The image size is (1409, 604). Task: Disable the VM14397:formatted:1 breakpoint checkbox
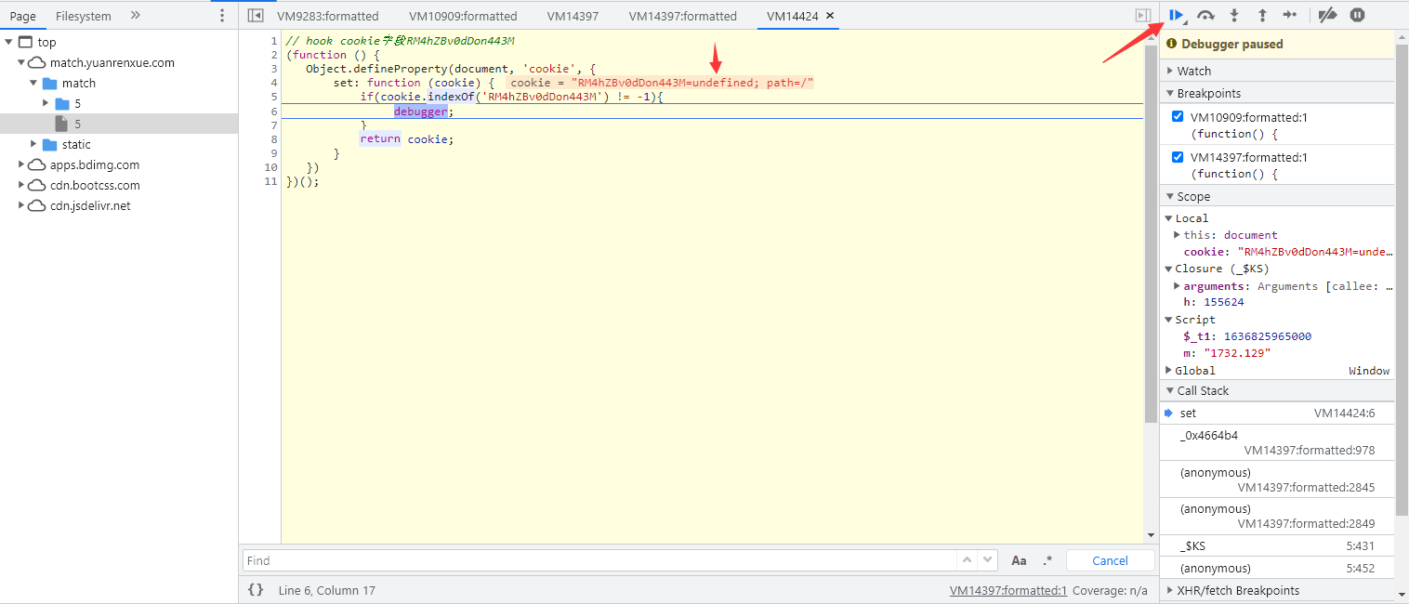1178,157
